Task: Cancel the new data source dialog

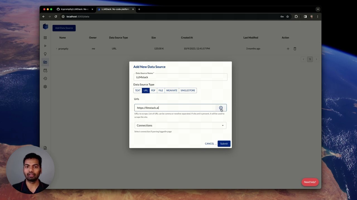Action: tap(209, 144)
